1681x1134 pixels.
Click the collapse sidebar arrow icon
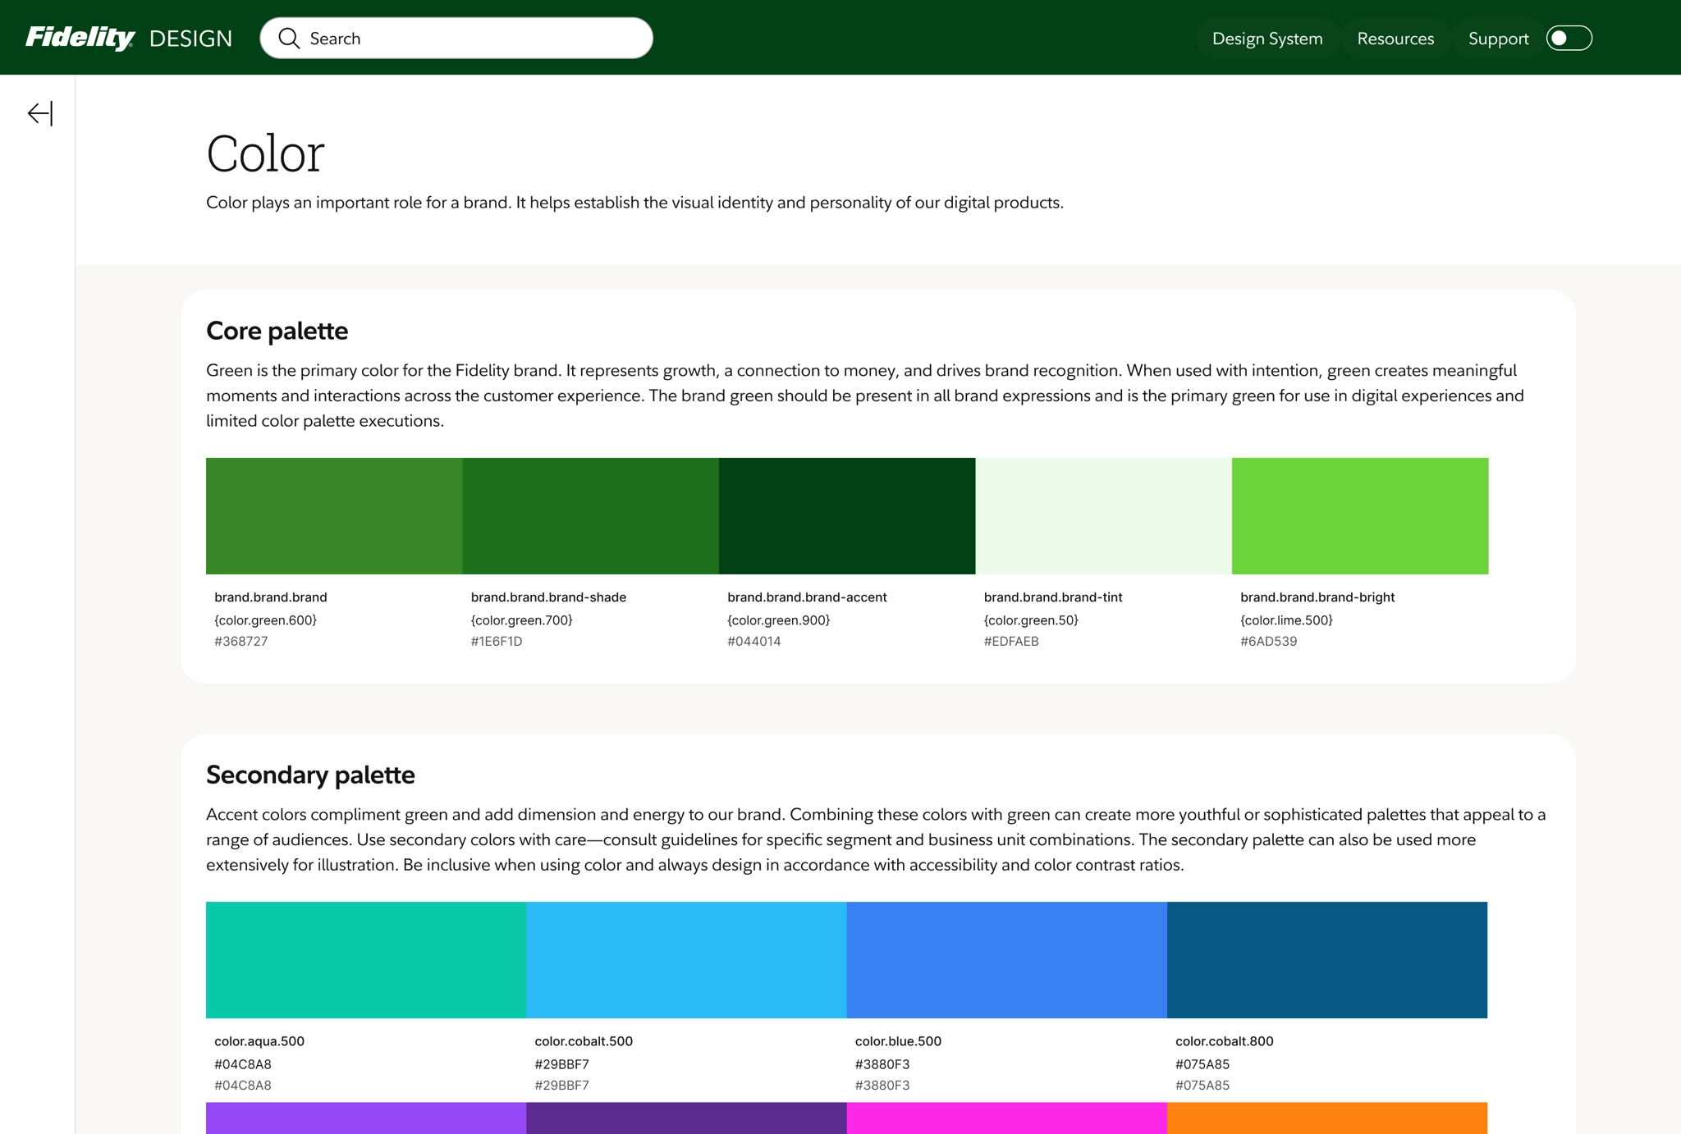coord(40,113)
